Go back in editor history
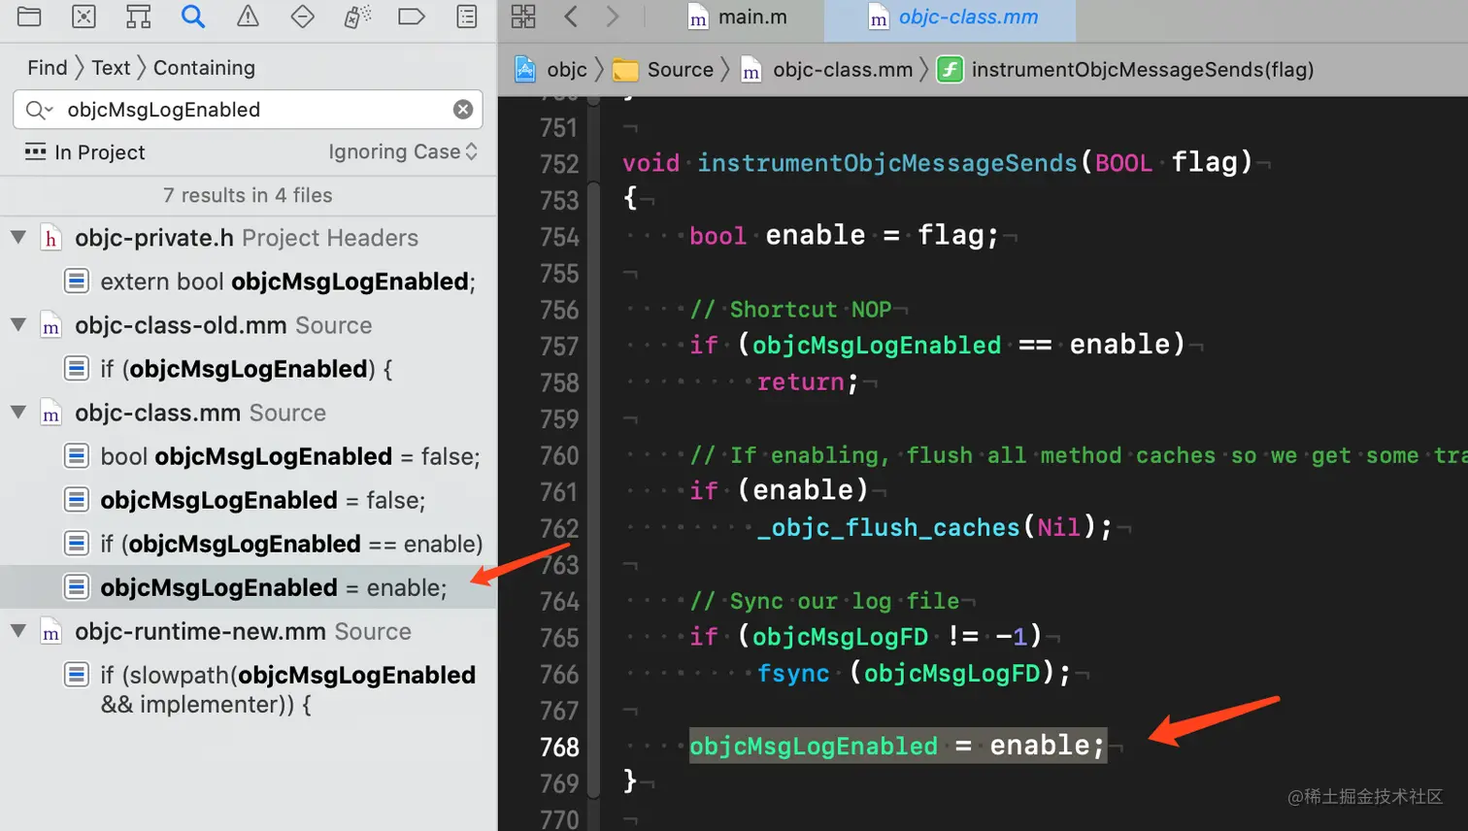The image size is (1468, 831). coord(571,17)
